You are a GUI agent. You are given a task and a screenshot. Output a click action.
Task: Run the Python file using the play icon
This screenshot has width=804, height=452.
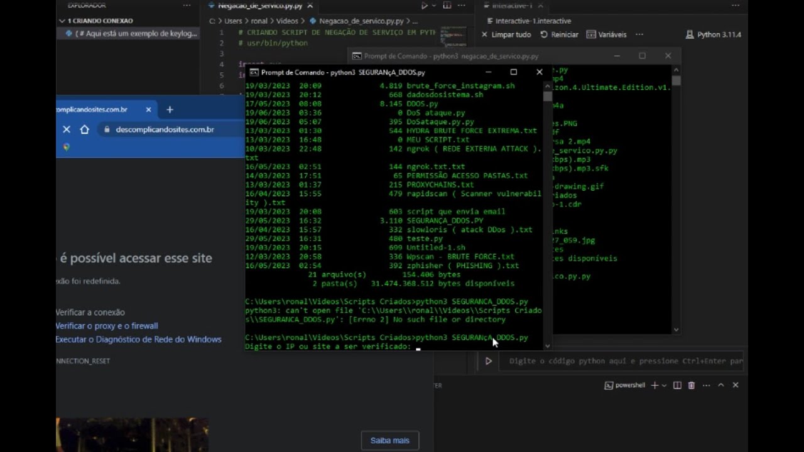425,6
